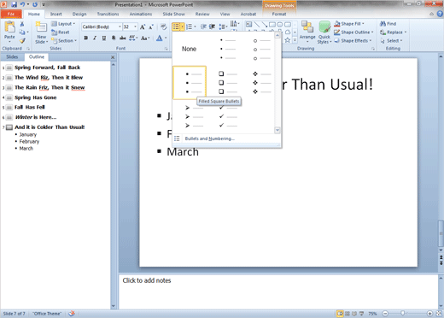Screen dimensions: 444x318
Task: Open the Change Case Aa dropdown
Action: point(145,38)
